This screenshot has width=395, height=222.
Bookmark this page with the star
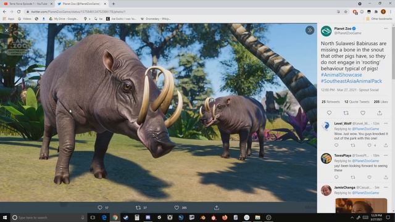[x=346, y=12]
